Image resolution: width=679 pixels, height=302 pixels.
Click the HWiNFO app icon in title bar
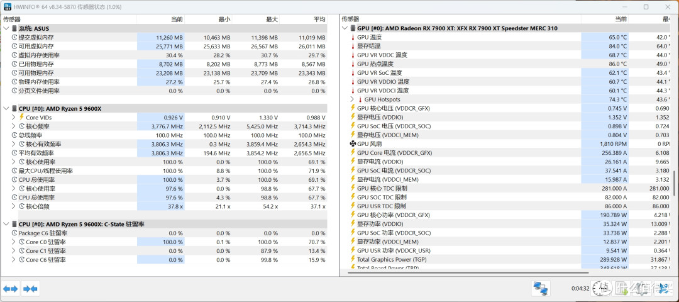pos(8,7)
